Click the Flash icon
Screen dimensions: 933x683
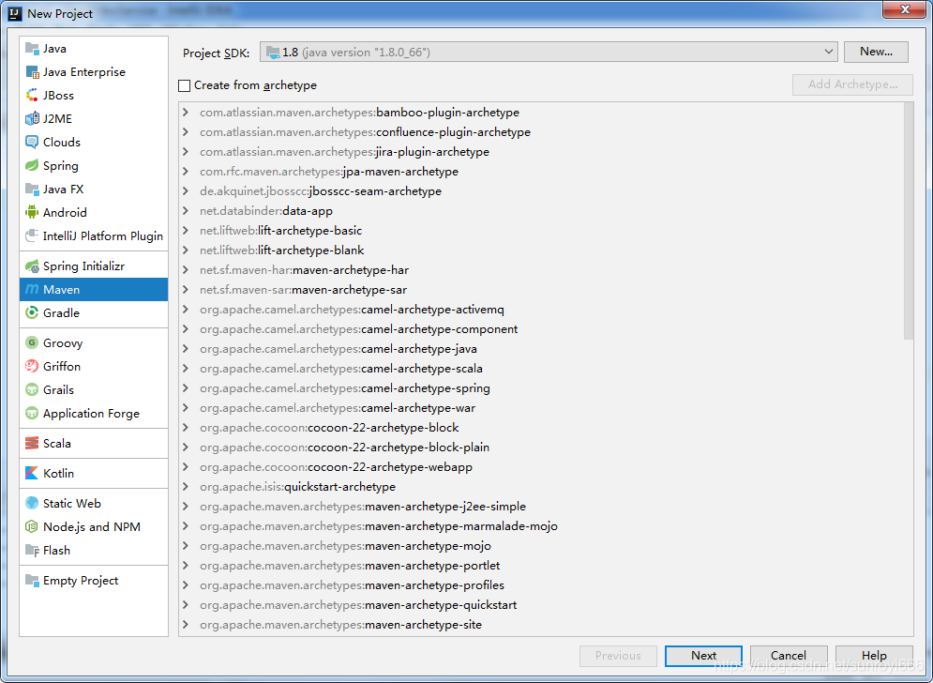[x=32, y=550]
